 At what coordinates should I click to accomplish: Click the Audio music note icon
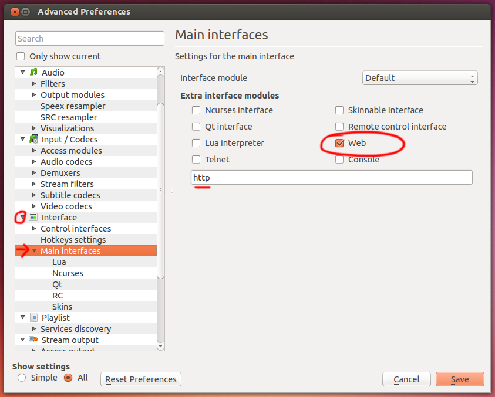tap(33, 73)
